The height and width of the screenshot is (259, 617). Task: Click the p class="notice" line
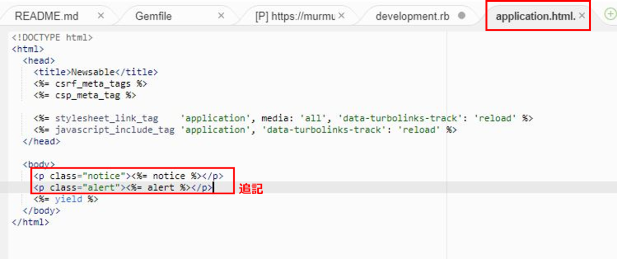coord(129,176)
